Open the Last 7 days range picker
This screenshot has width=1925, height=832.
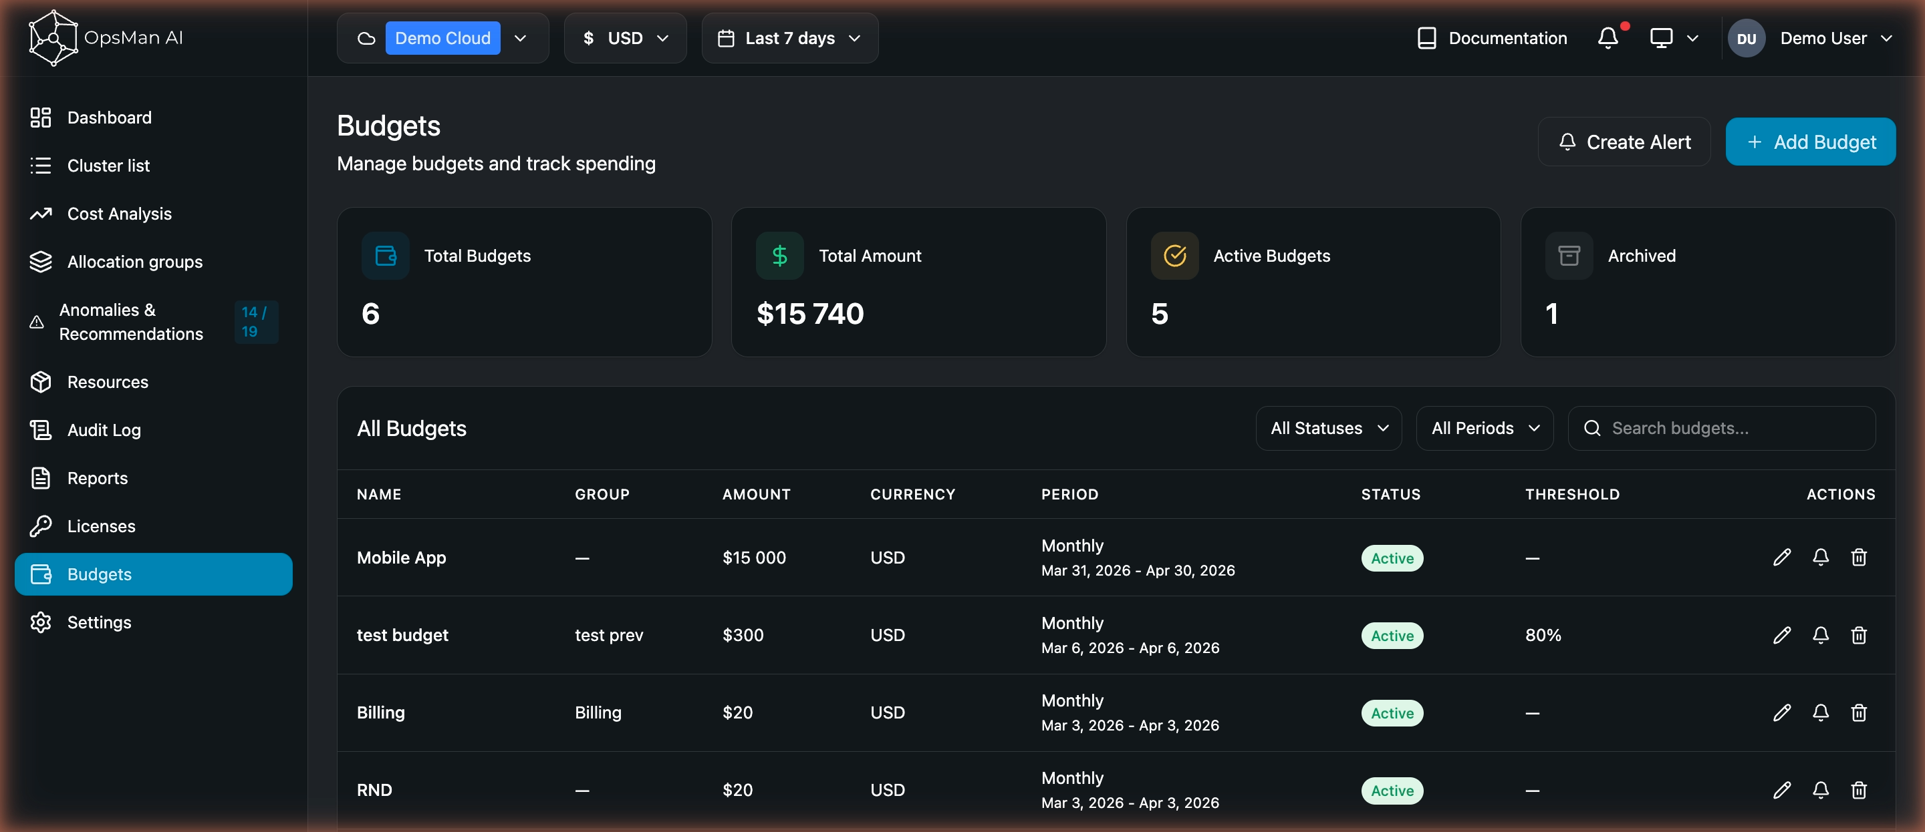tap(789, 37)
